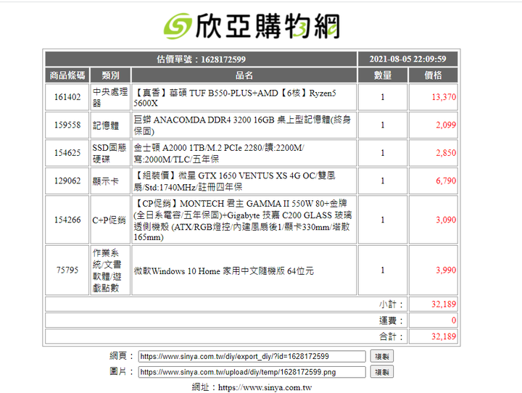
Task: Click the Windows 10 Home item name
Action: point(223,270)
